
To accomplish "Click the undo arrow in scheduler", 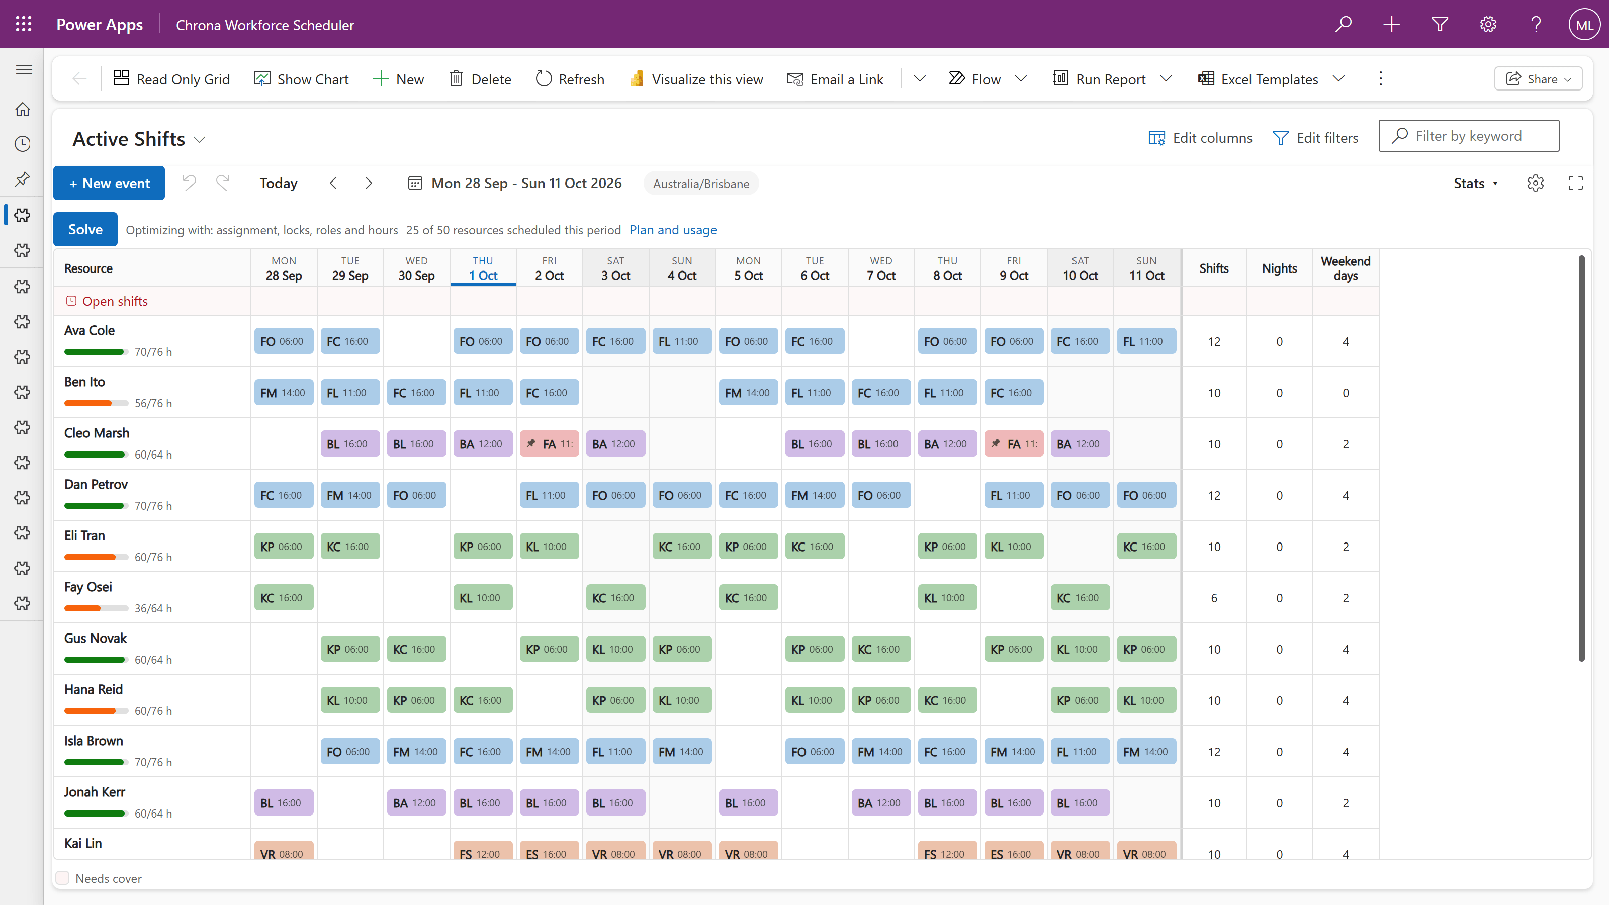I will click(x=189, y=183).
